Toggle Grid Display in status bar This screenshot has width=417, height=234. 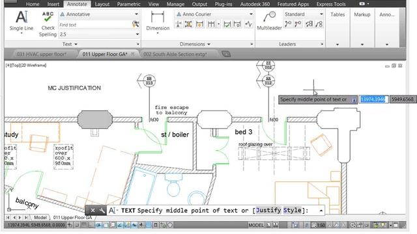point(84,226)
